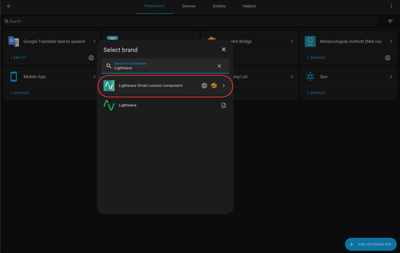Image resolution: width=400 pixels, height=253 pixels.
Task: Expand Google Translate text-to-speech chevron
Action: (94, 41)
